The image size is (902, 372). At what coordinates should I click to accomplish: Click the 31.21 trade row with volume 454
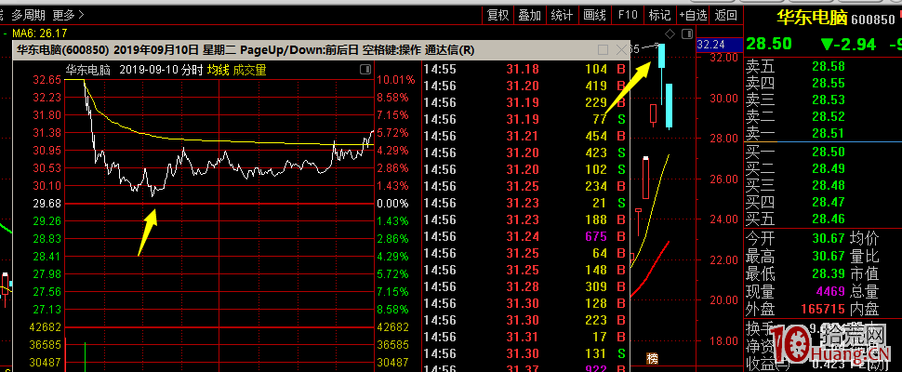(526, 136)
